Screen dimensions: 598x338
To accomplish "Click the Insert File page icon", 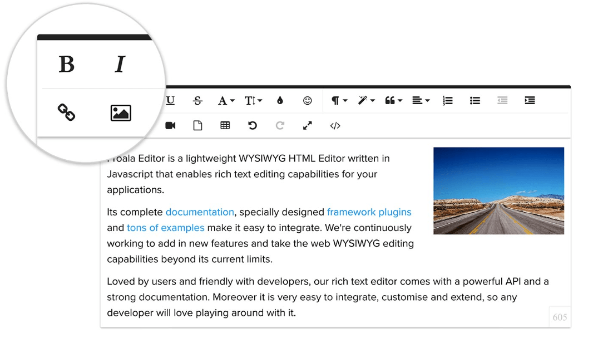I will tap(197, 126).
